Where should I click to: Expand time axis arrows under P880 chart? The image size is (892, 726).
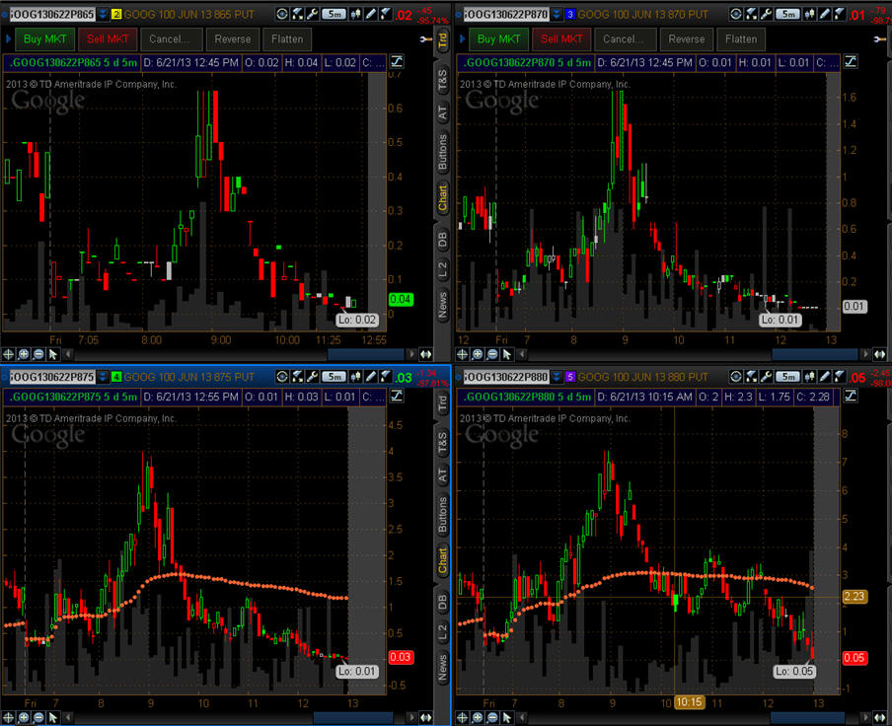pyautogui.click(x=879, y=717)
